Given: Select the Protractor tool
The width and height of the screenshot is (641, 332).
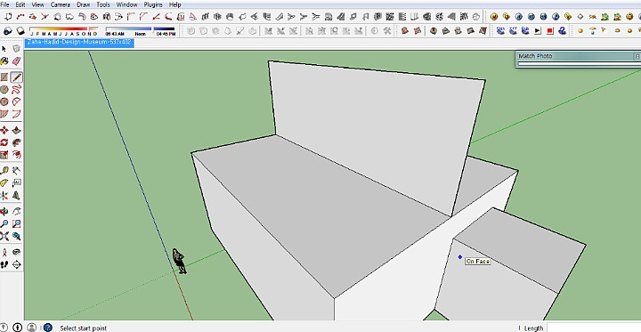Looking at the screenshot, I should click(4, 183).
